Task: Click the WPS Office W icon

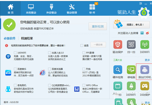Action: click(77, 89)
